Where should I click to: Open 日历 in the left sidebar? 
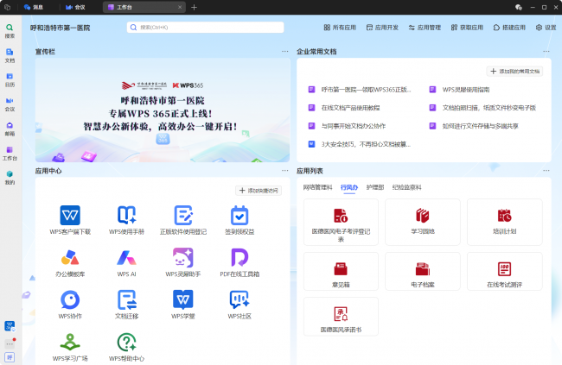click(x=10, y=79)
